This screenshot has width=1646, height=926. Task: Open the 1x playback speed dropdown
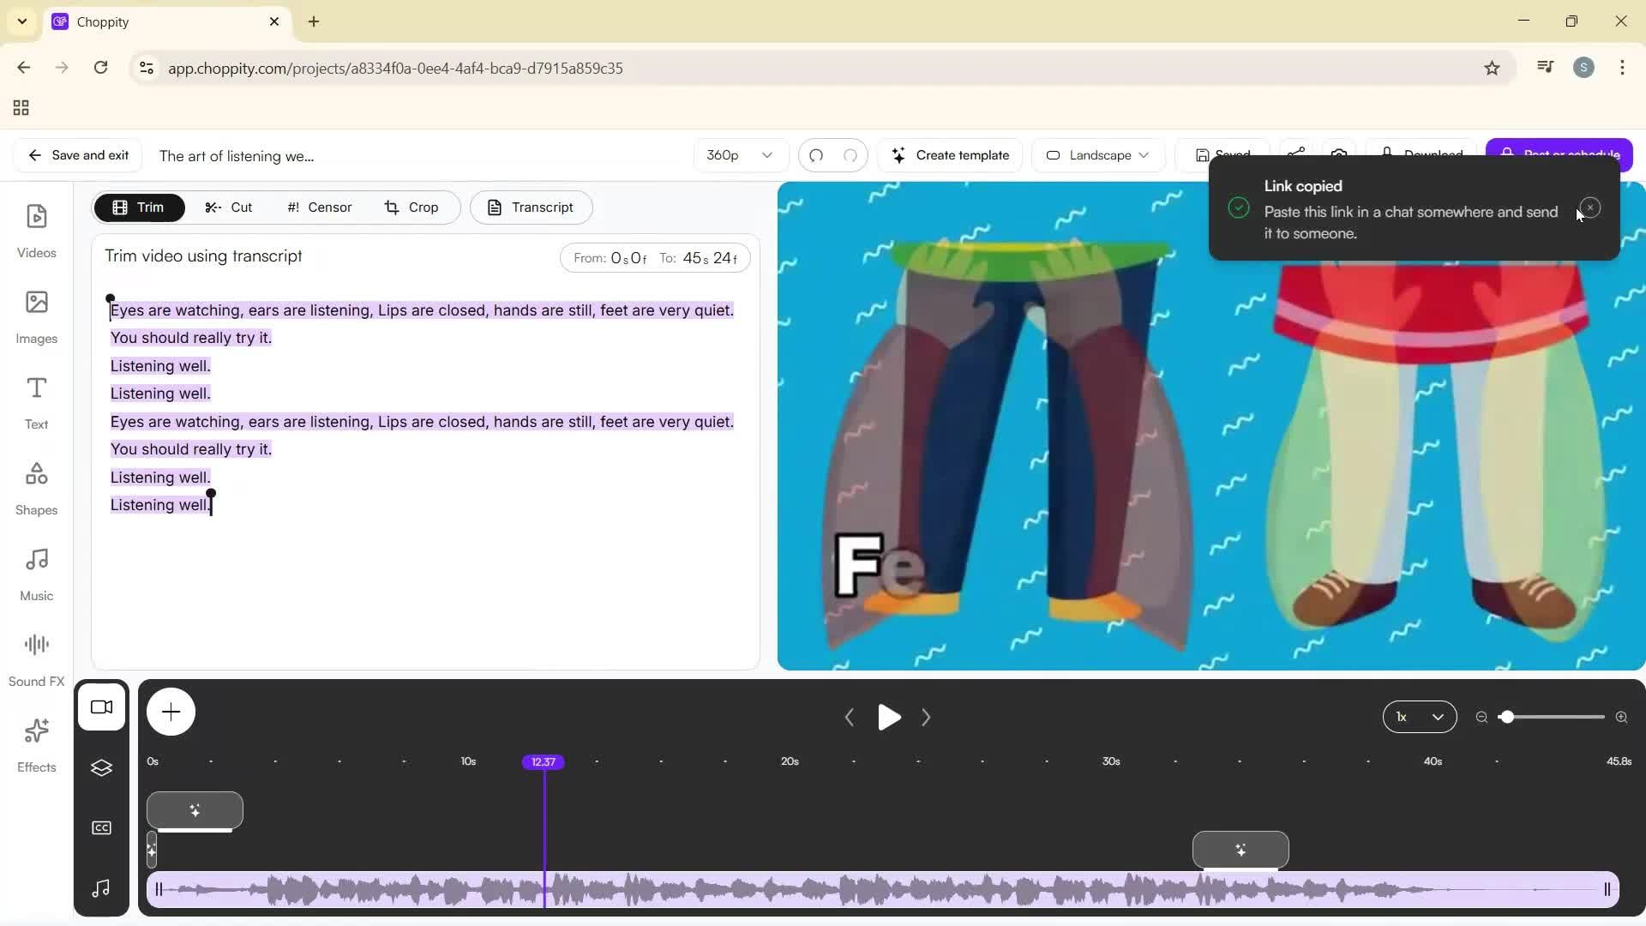click(1419, 717)
